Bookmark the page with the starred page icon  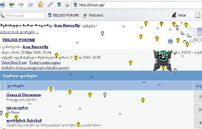click(x=67, y=5)
